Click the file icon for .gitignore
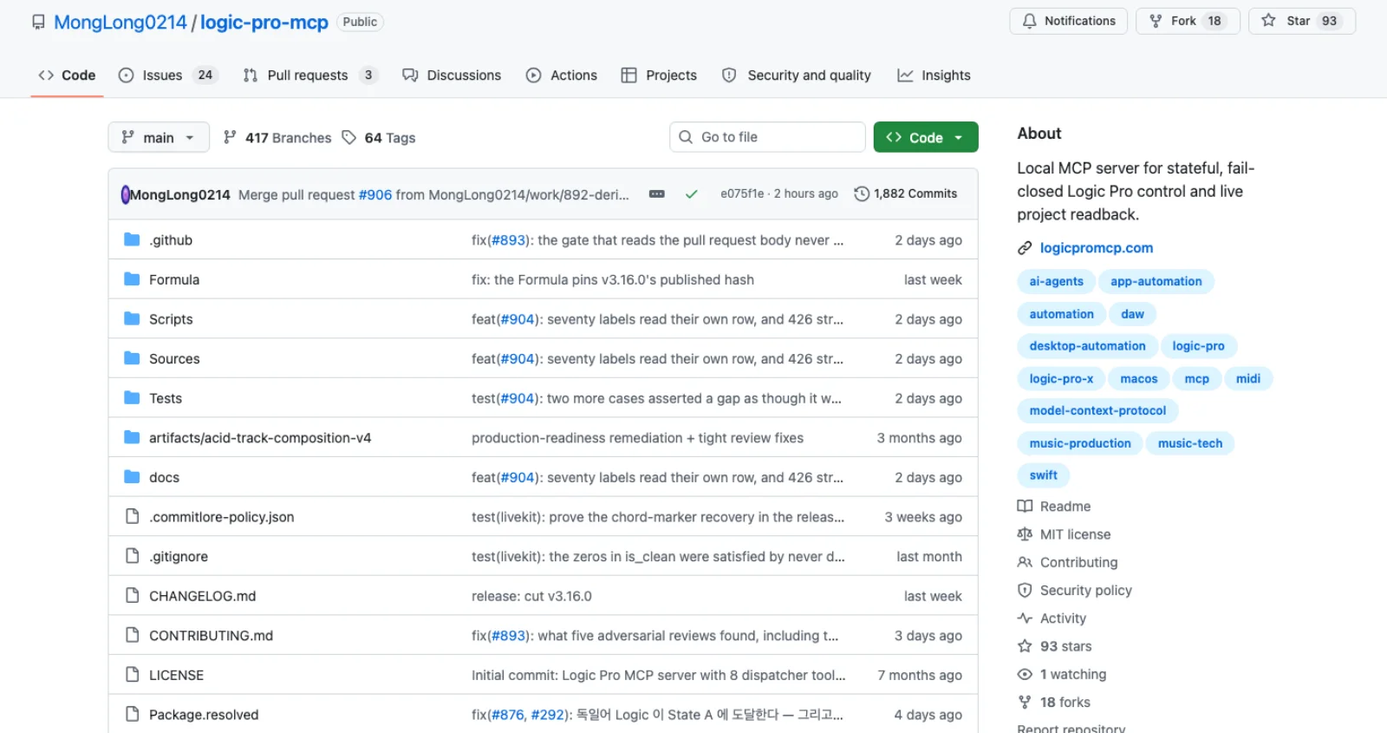 tap(132, 556)
